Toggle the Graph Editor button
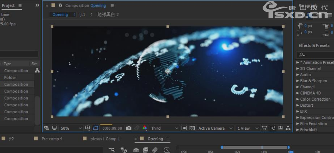Screen dimensions: 334x153 pyautogui.click(x=167, y=150)
